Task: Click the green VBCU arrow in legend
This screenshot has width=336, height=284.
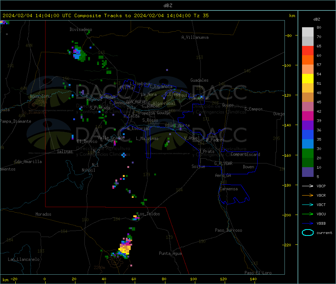Action: (x=308, y=214)
